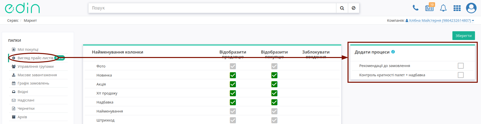Go to the Сервіс breadcrumb
This screenshot has height=124, width=481.
[13, 20]
